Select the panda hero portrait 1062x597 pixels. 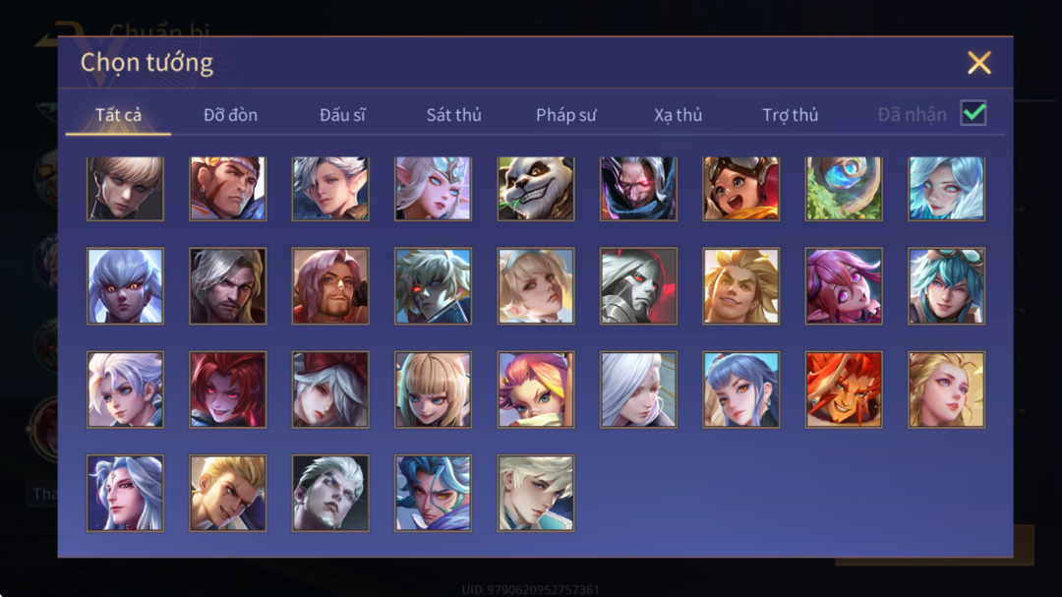tap(536, 189)
